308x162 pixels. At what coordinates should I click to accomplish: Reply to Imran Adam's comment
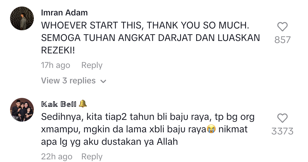[x=92, y=65]
